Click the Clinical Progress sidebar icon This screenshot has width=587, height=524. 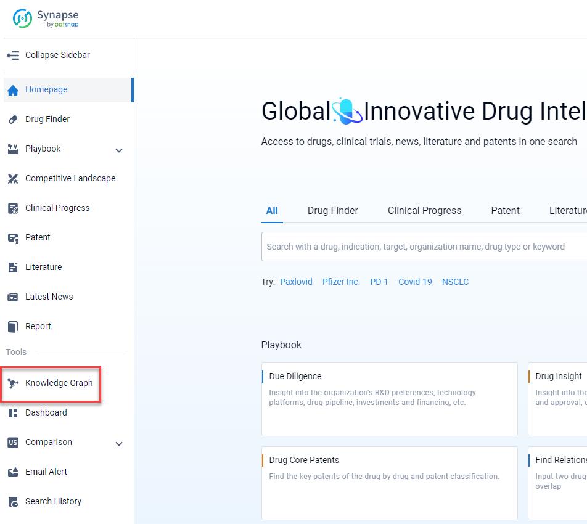pyautogui.click(x=13, y=208)
